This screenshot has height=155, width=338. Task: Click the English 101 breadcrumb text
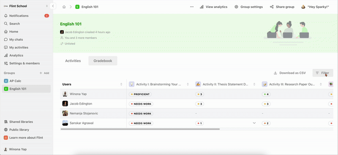pos(90,7)
